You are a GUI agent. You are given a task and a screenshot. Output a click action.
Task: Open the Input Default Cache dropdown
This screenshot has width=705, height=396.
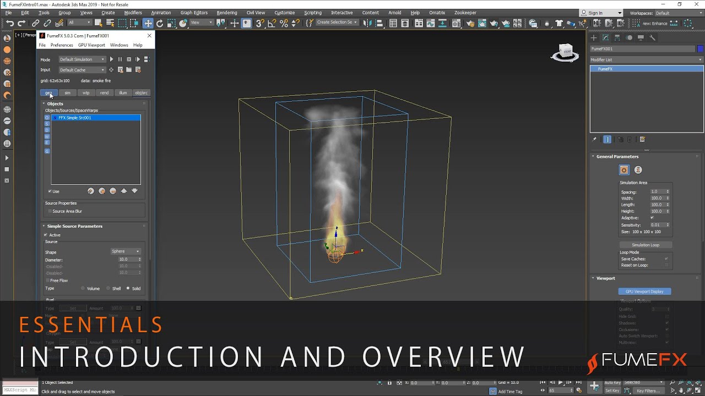click(x=82, y=70)
